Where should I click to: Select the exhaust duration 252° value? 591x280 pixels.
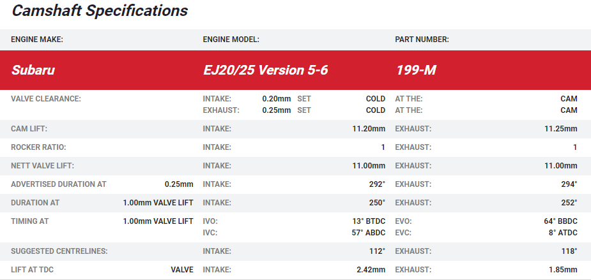pos(569,203)
